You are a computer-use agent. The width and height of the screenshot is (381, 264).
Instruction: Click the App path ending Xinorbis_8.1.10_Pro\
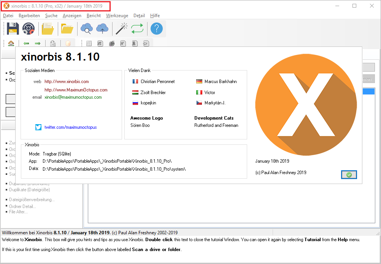[107, 161]
